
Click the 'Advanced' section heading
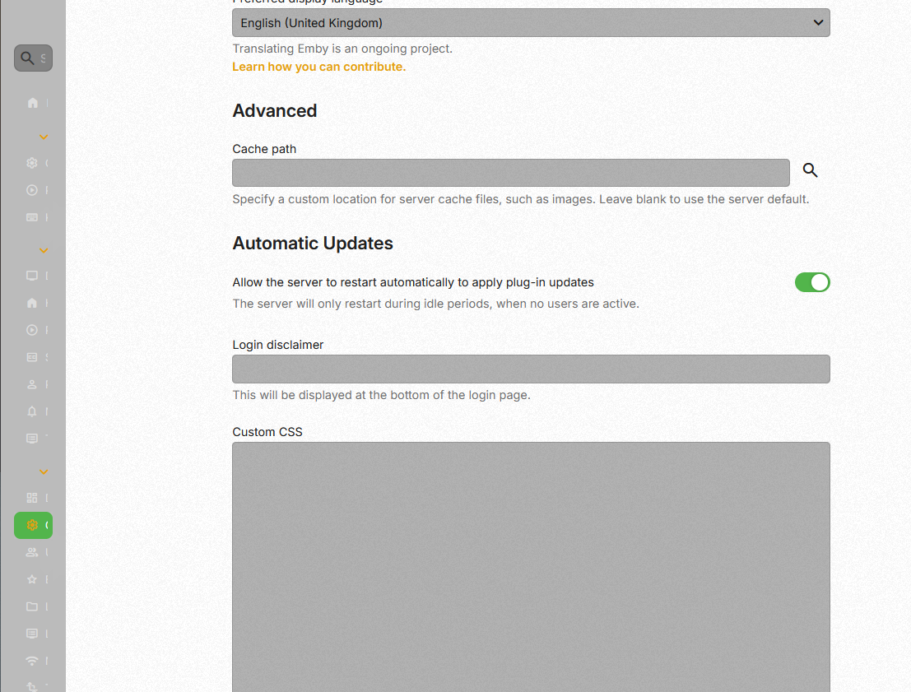coord(275,111)
